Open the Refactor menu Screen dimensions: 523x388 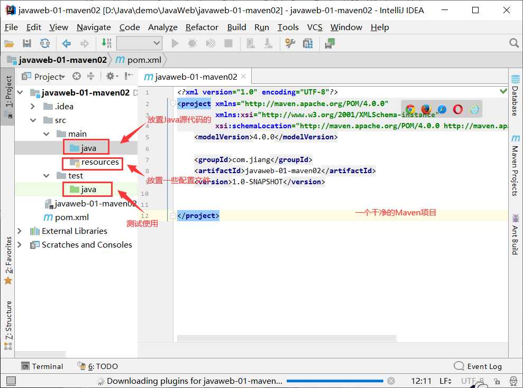pyautogui.click(x=202, y=27)
